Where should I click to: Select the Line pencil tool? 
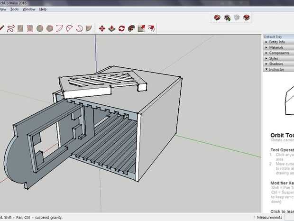tap(1, 28)
